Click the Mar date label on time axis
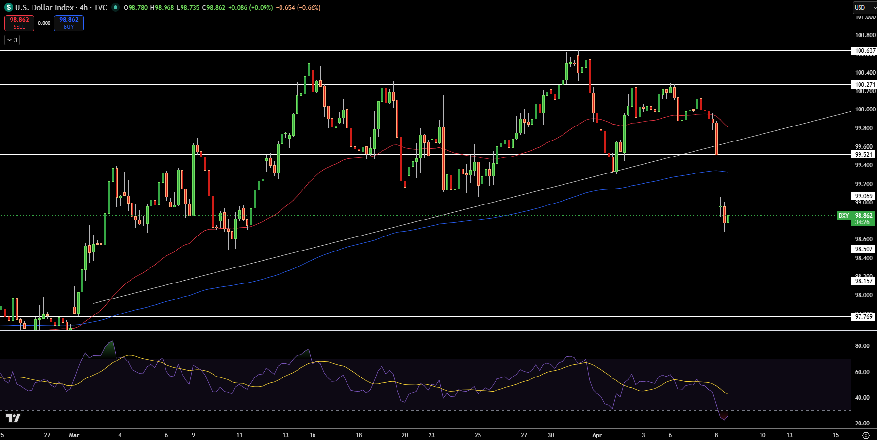The width and height of the screenshot is (877, 440). 74,435
